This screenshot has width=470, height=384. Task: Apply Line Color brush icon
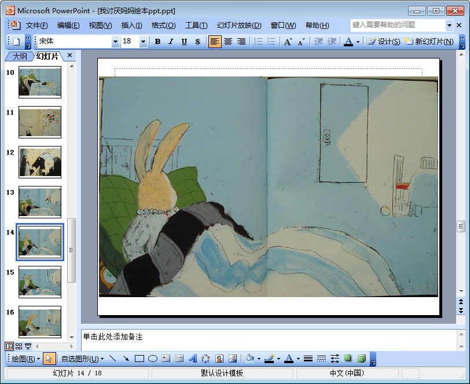click(269, 359)
